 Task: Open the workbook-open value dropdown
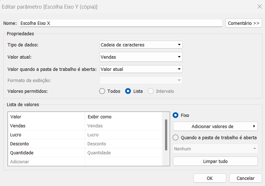[x=141, y=69]
